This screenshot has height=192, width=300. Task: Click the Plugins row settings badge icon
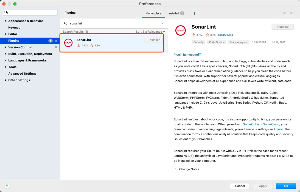pos(56,41)
